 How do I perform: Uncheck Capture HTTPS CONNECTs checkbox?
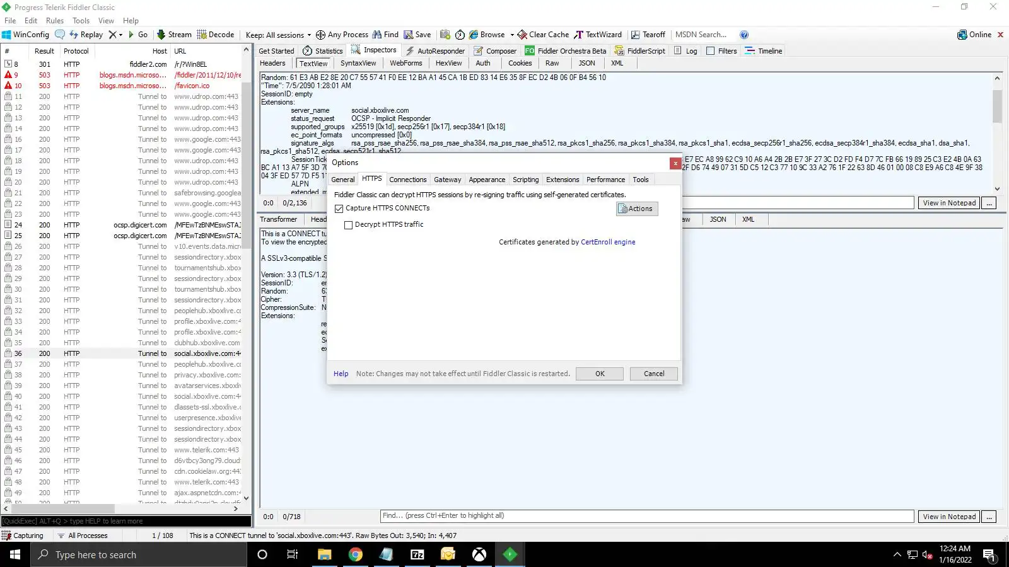click(339, 209)
